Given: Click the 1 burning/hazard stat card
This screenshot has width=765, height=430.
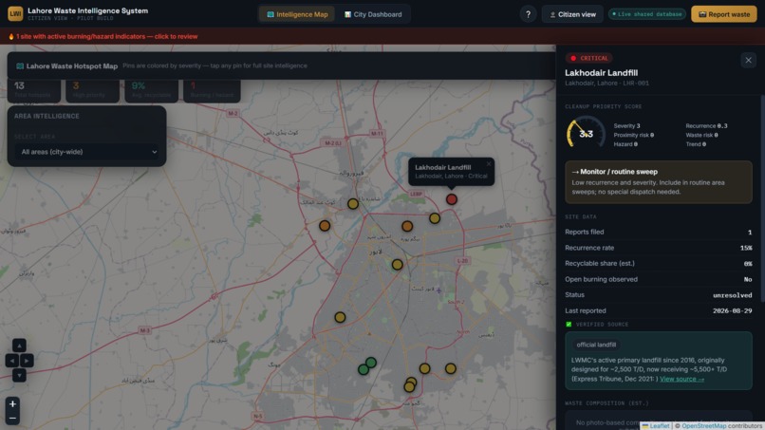Looking at the screenshot, I should (x=212, y=90).
